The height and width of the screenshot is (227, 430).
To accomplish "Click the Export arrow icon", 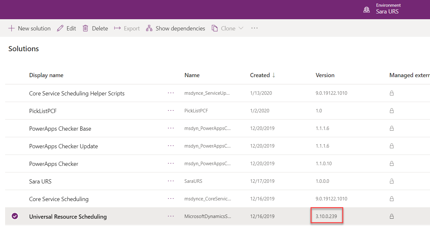I will pyautogui.click(x=118, y=28).
